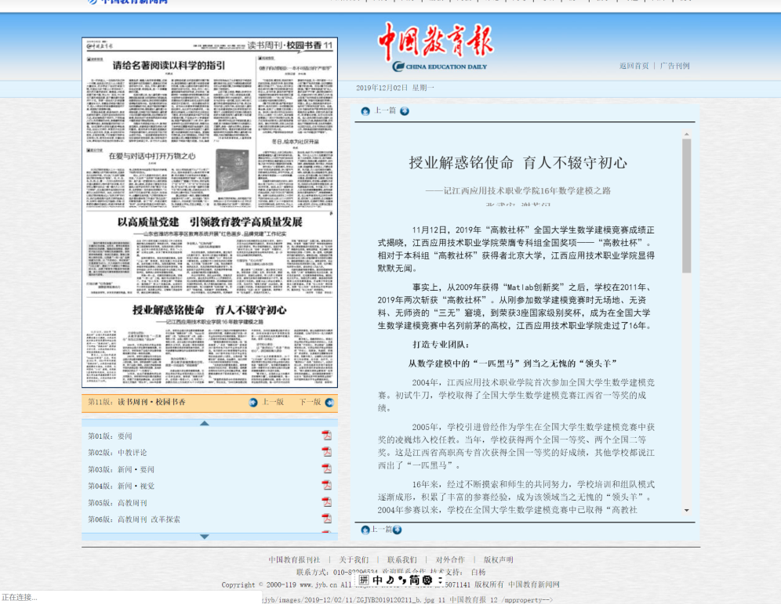Click 以高质量党建 引领教育教学高质量发展 on thumbnail

point(209,222)
